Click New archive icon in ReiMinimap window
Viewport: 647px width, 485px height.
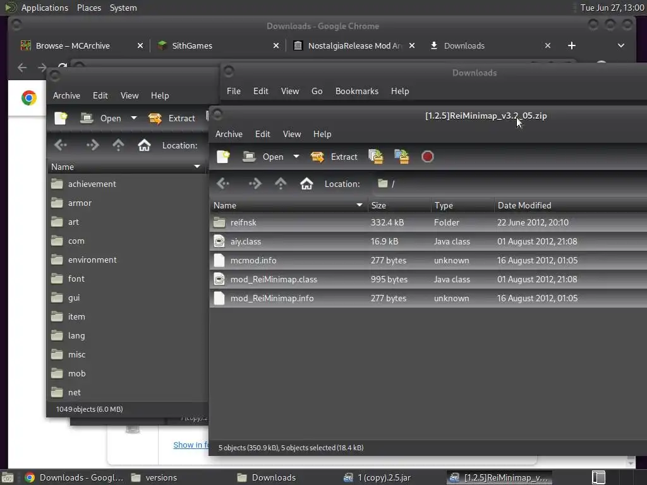[x=223, y=157]
